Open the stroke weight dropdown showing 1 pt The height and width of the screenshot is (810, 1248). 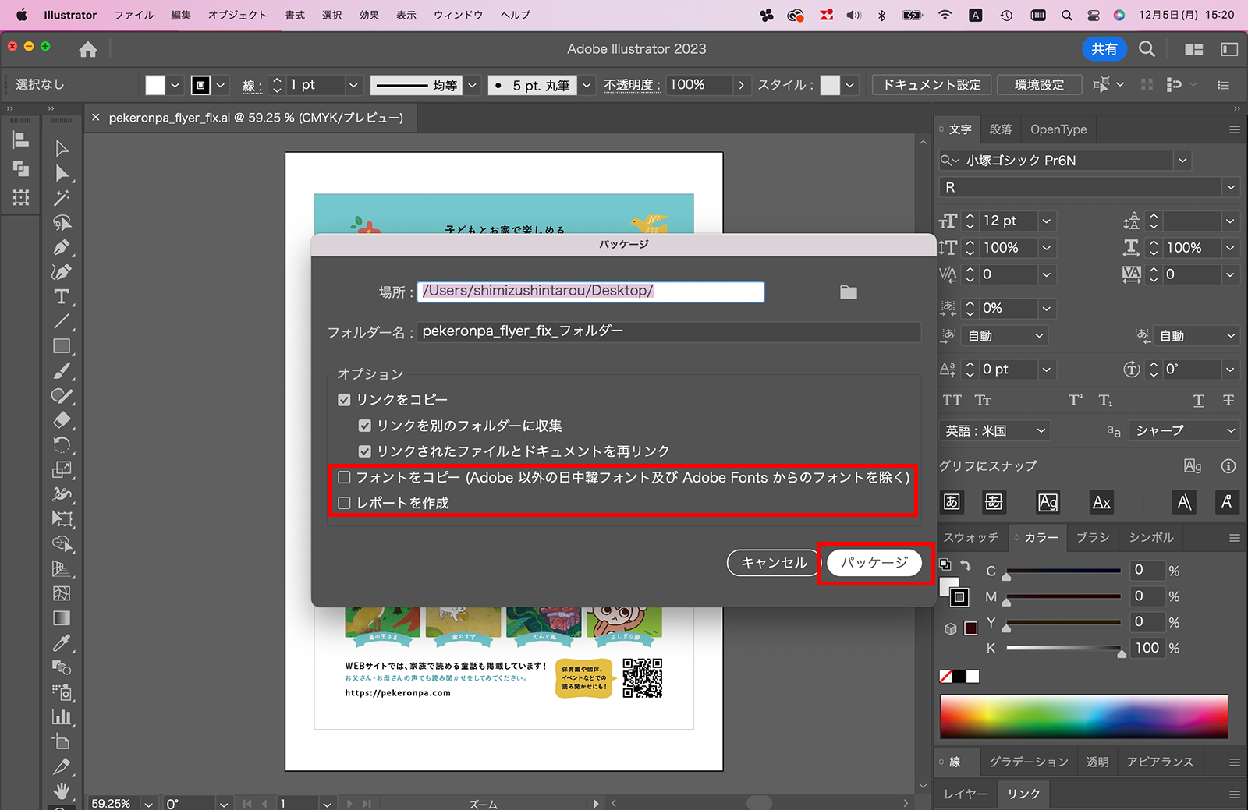pos(353,84)
